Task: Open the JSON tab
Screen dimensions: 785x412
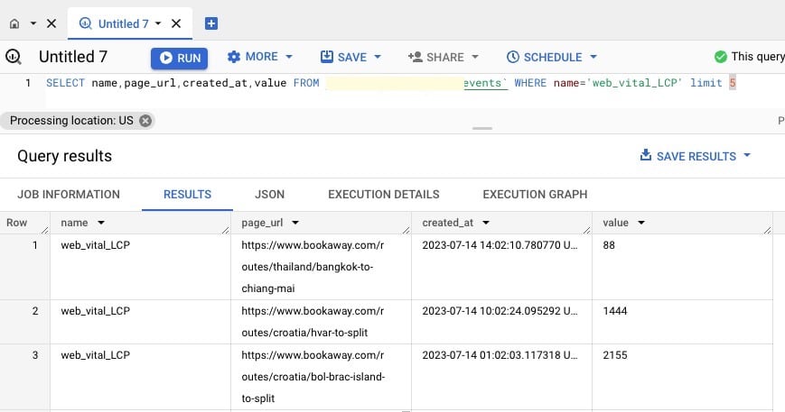Action: pyautogui.click(x=269, y=194)
